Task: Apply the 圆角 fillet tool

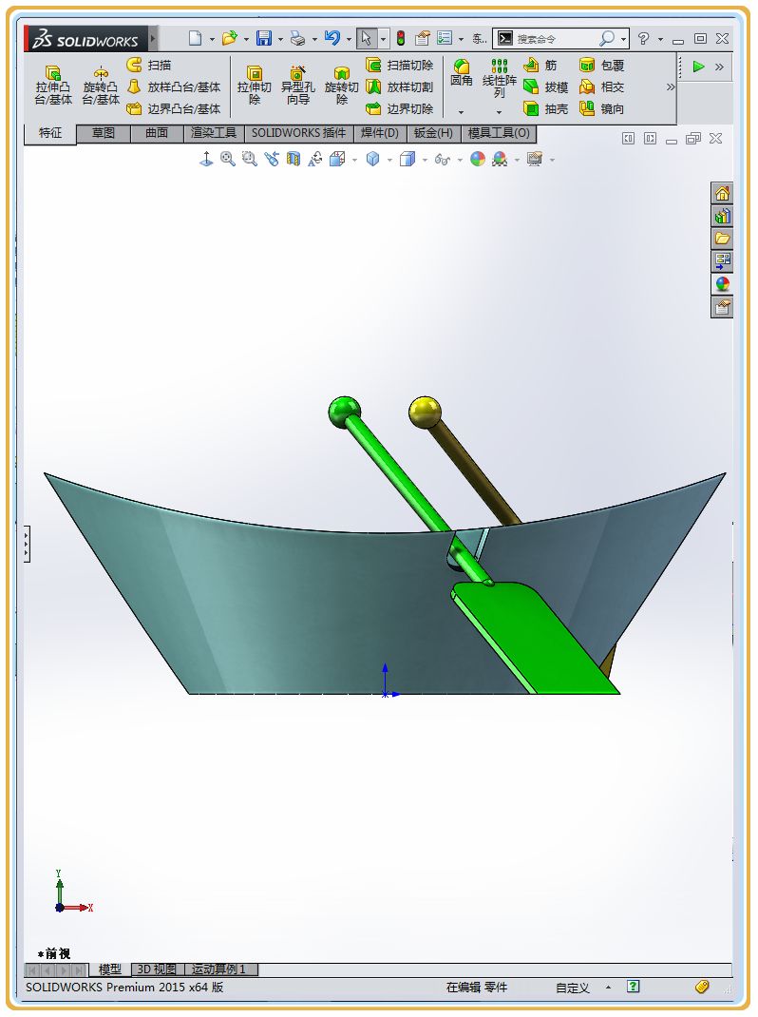Action: (x=462, y=72)
